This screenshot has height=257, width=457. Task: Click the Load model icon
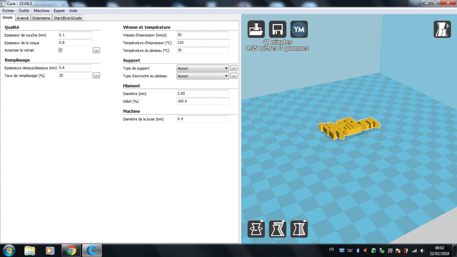click(256, 29)
